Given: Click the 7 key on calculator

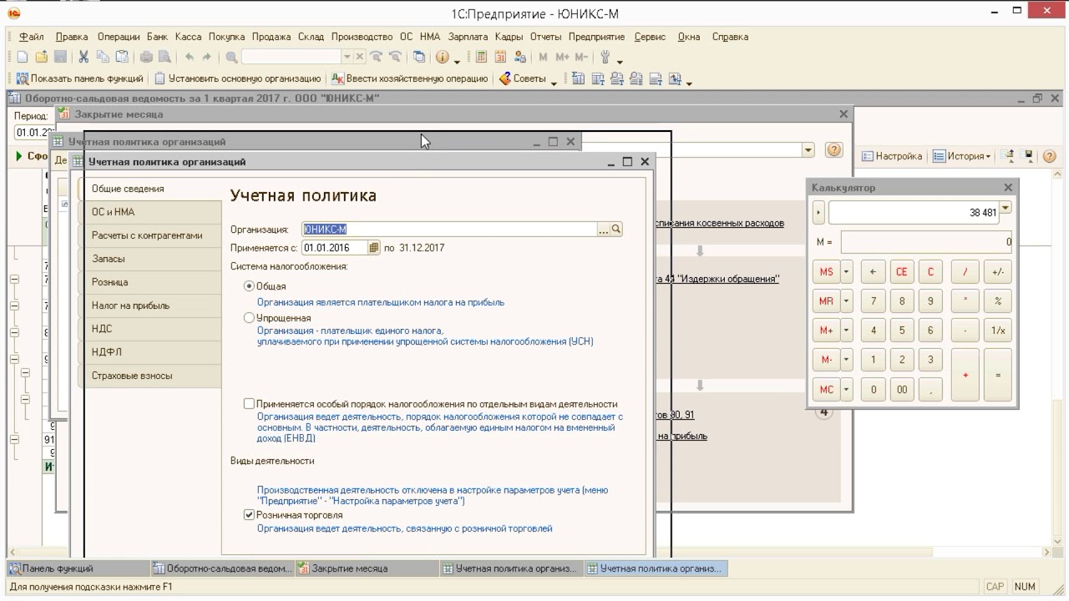Looking at the screenshot, I should (x=873, y=300).
